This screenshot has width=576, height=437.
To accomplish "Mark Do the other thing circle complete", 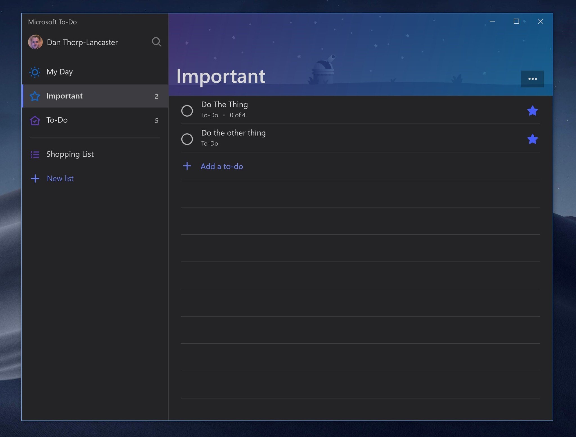I will [x=187, y=138].
